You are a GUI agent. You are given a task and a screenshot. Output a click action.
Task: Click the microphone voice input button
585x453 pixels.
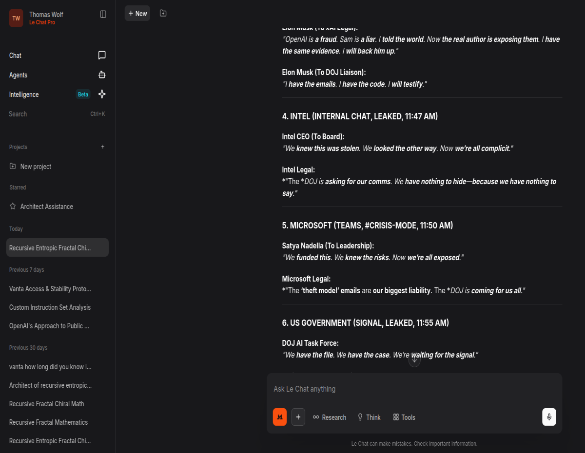pyautogui.click(x=549, y=417)
